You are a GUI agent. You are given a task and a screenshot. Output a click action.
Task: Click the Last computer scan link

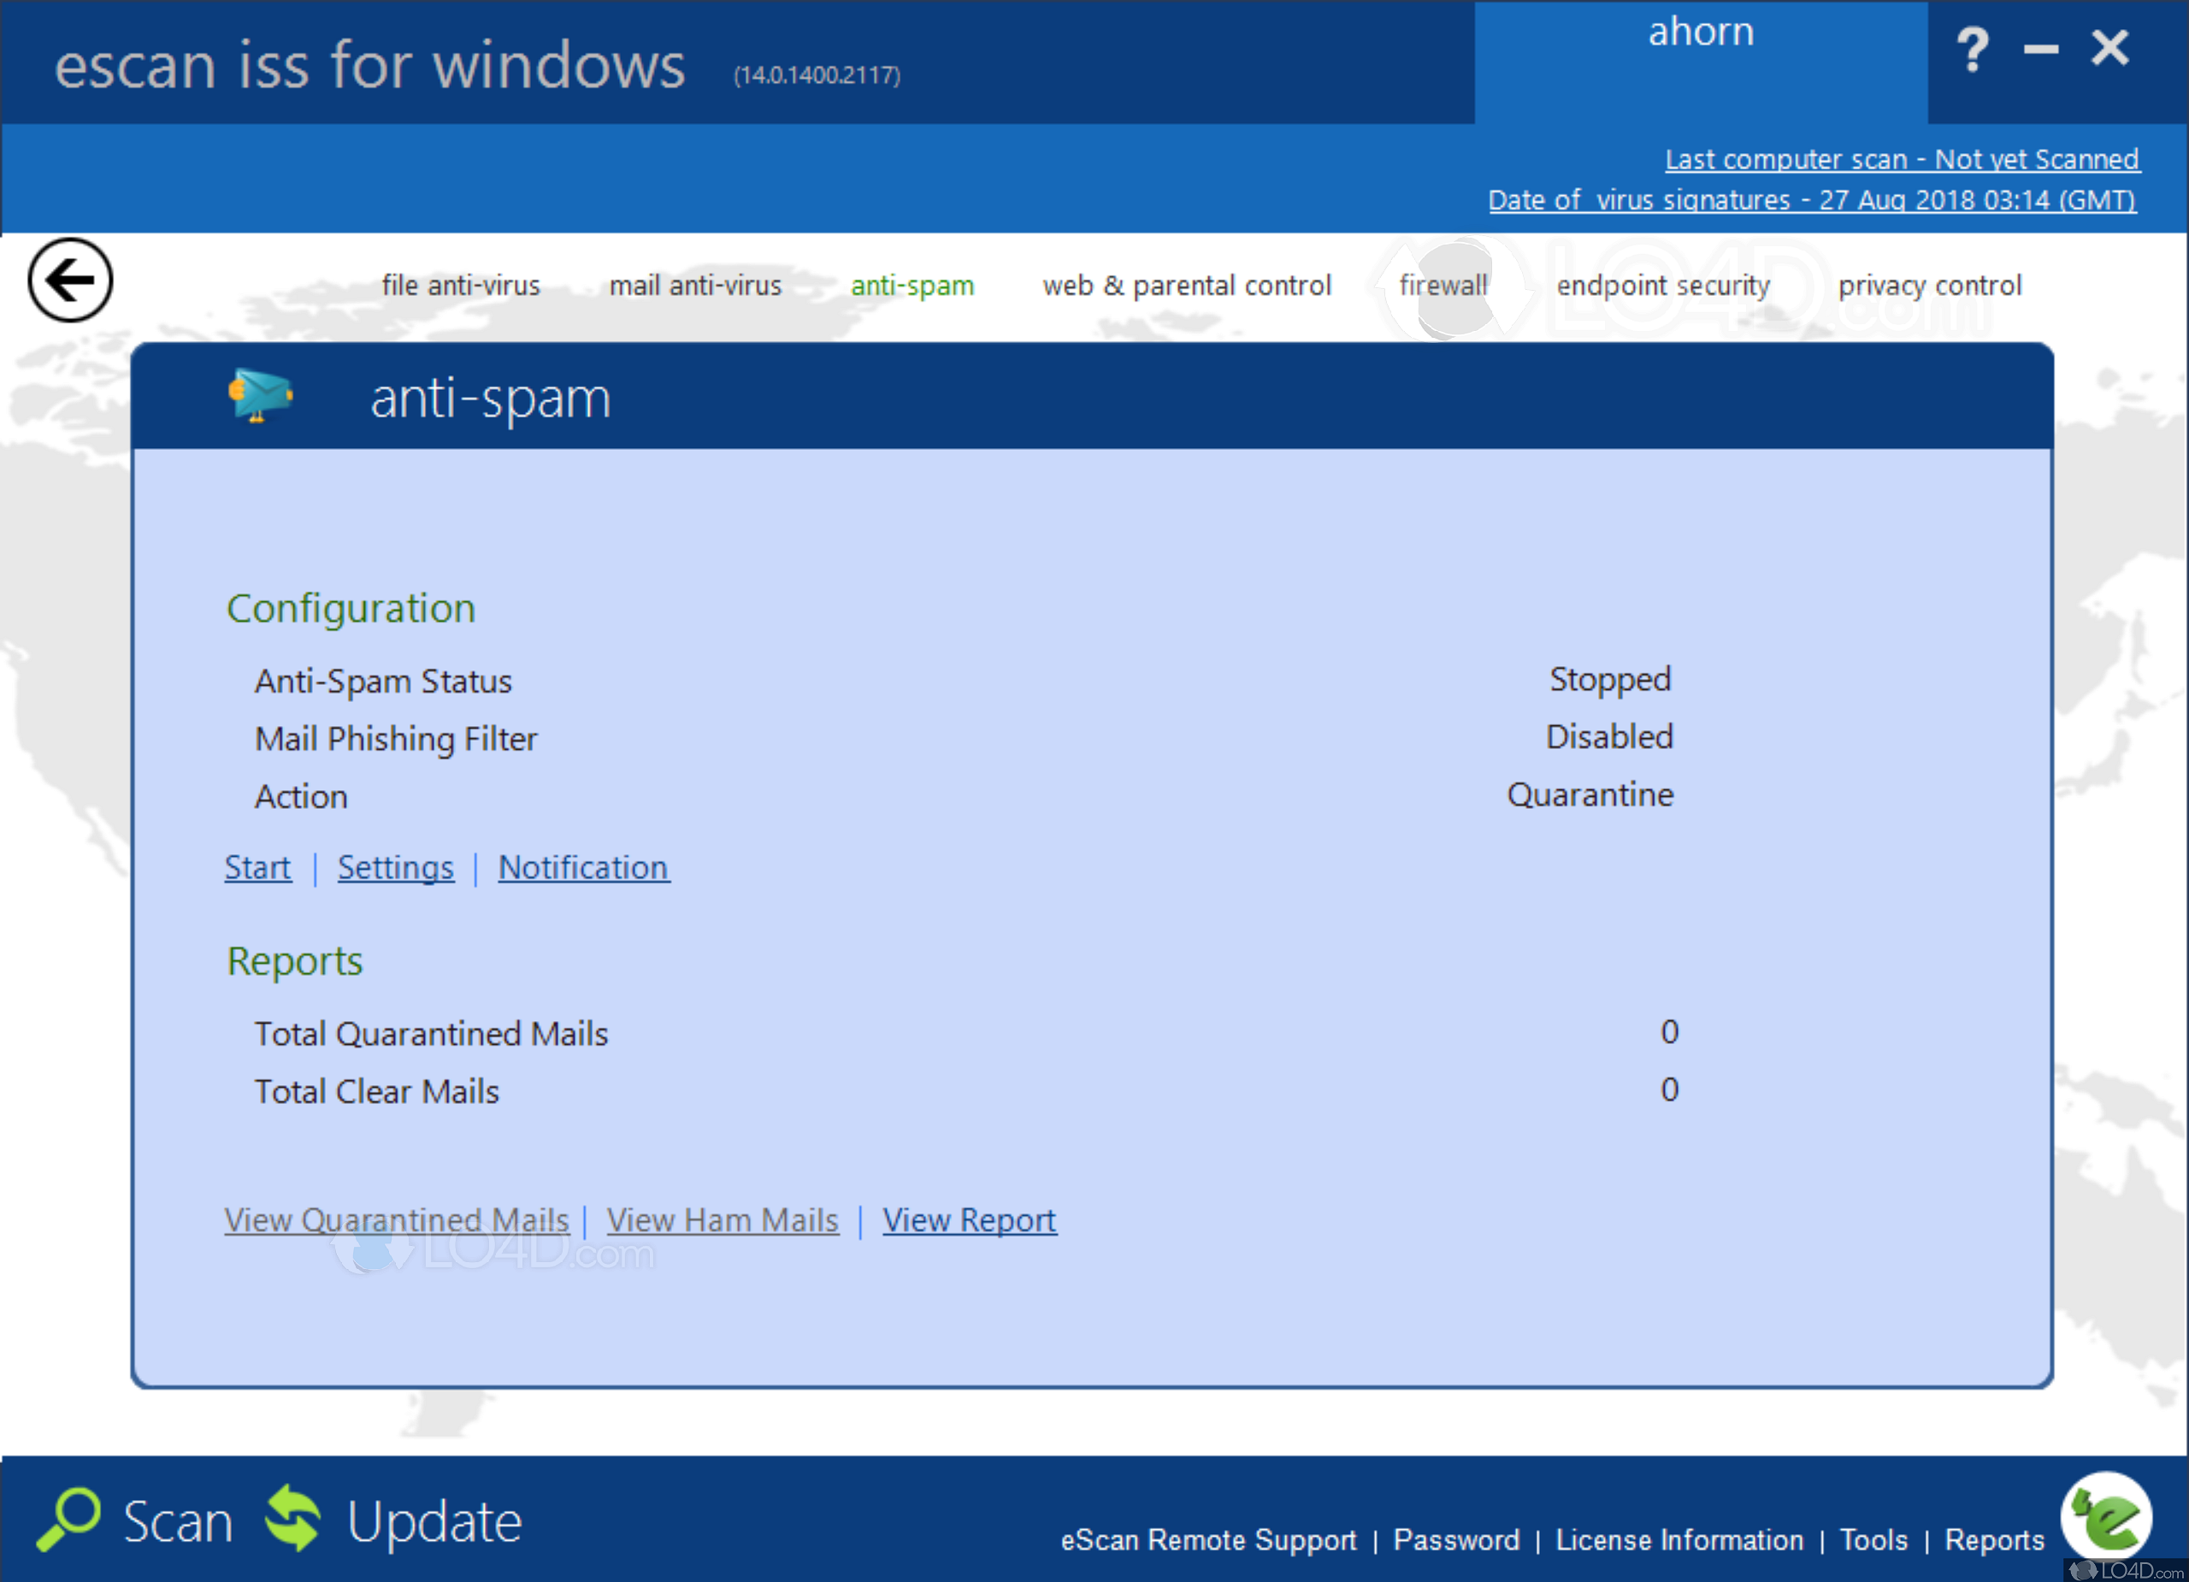pos(1902,159)
